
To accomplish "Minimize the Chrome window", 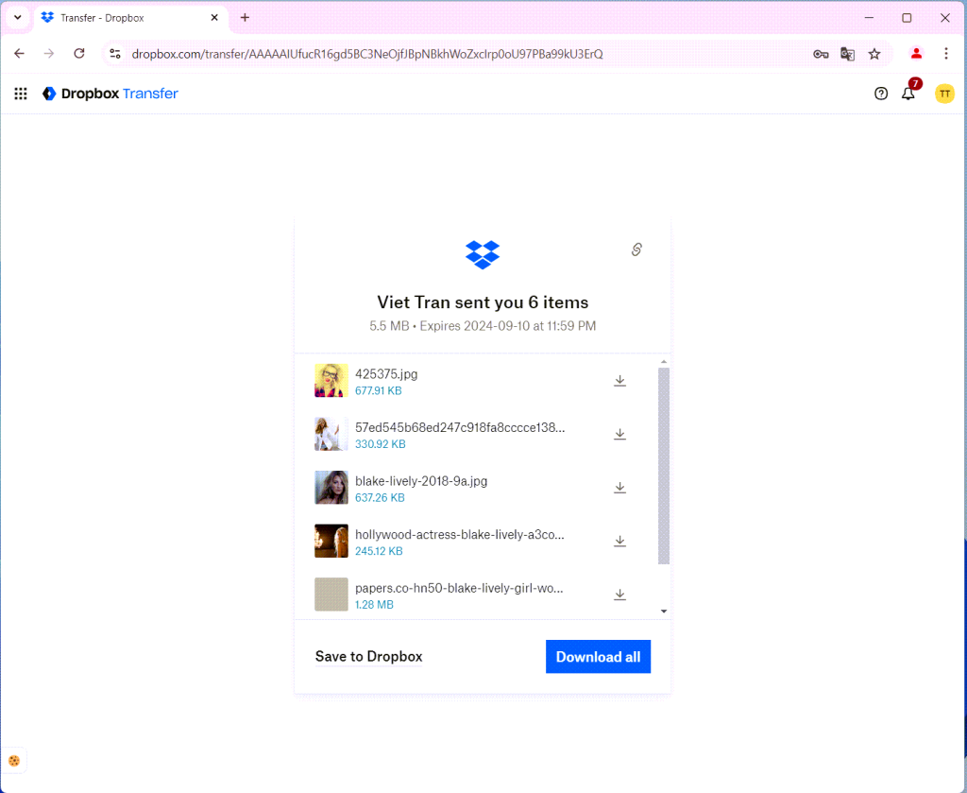I will point(869,17).
